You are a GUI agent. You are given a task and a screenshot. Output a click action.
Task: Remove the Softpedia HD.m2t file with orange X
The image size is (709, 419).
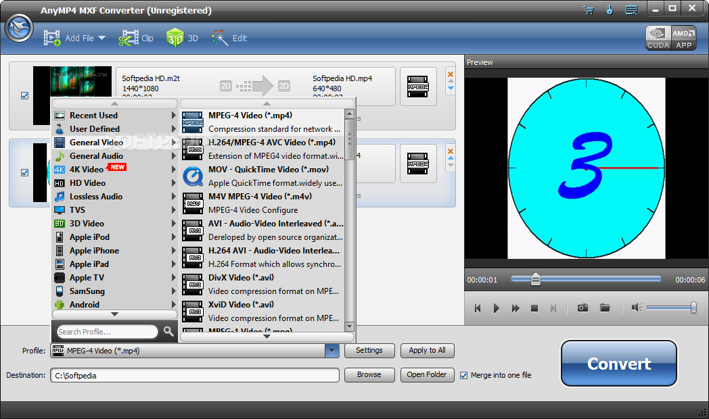[x=451, y=74]
